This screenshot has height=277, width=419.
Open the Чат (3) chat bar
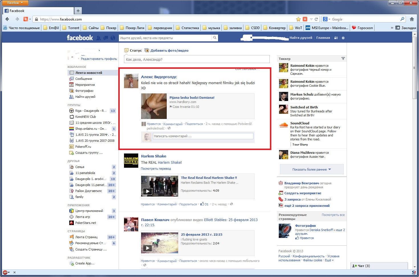point(379,266)
